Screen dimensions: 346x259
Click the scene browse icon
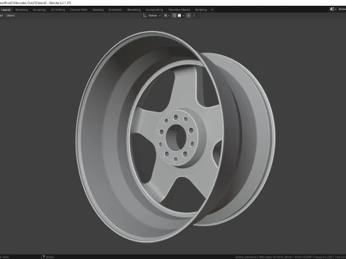pos(332,9)
